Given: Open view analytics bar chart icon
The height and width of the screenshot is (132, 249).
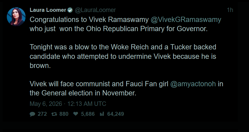Looking at the screenshot, I should click(102, 114).
